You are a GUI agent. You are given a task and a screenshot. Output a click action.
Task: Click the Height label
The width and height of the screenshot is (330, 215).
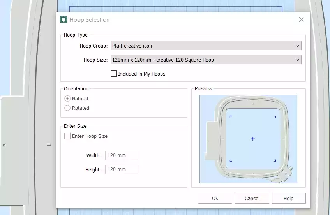click(x=93, y=170)
